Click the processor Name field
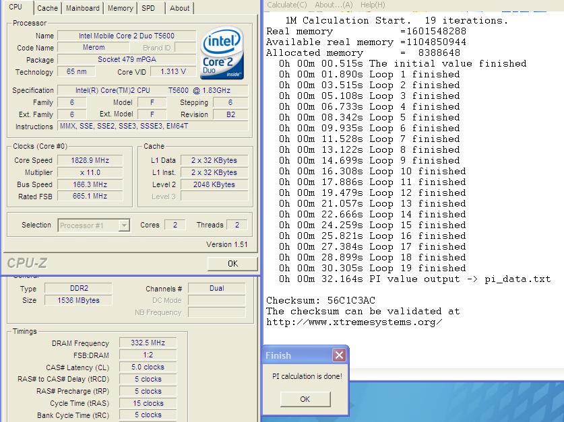 (127, 36)
